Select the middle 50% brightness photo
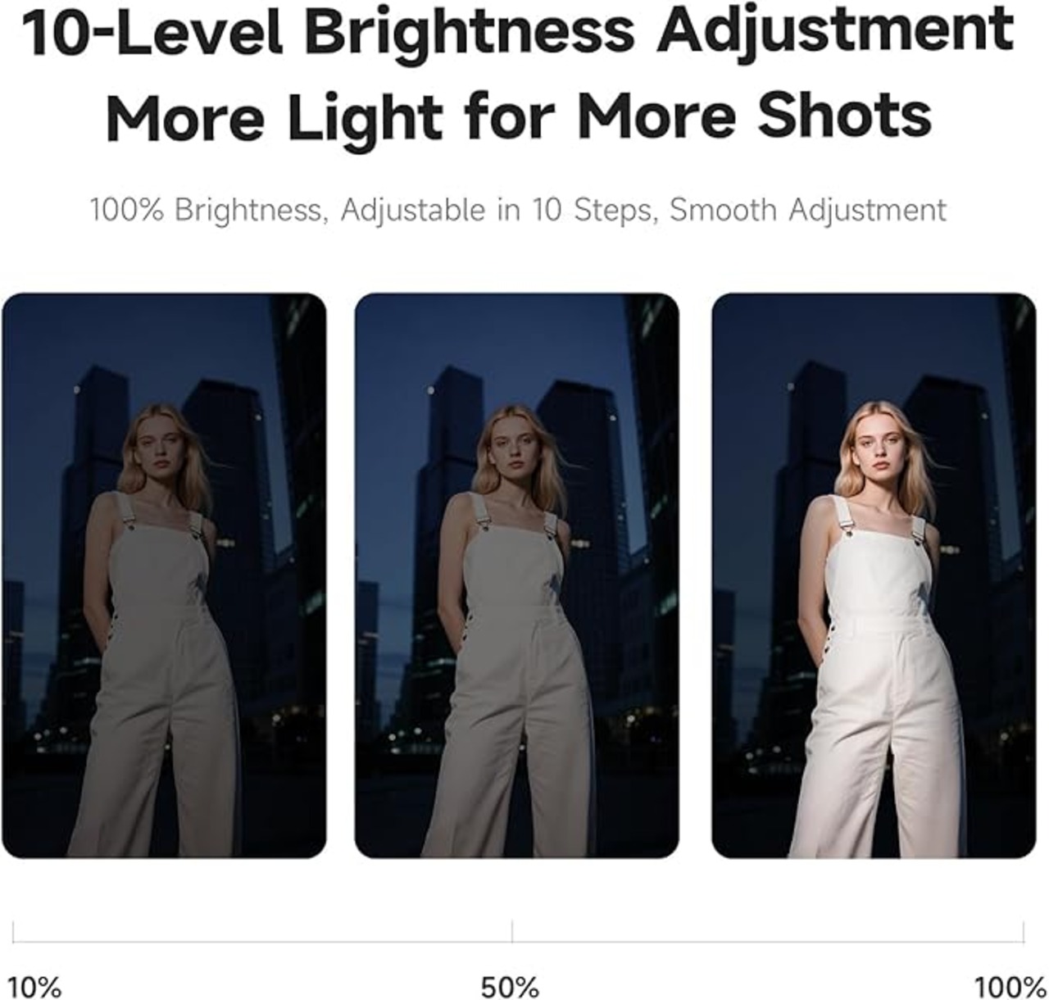The height and width of the screenshot is (1000, 1049). [516, 575]
